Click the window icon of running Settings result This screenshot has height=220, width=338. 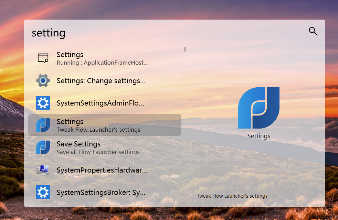[x=43, y=58]
